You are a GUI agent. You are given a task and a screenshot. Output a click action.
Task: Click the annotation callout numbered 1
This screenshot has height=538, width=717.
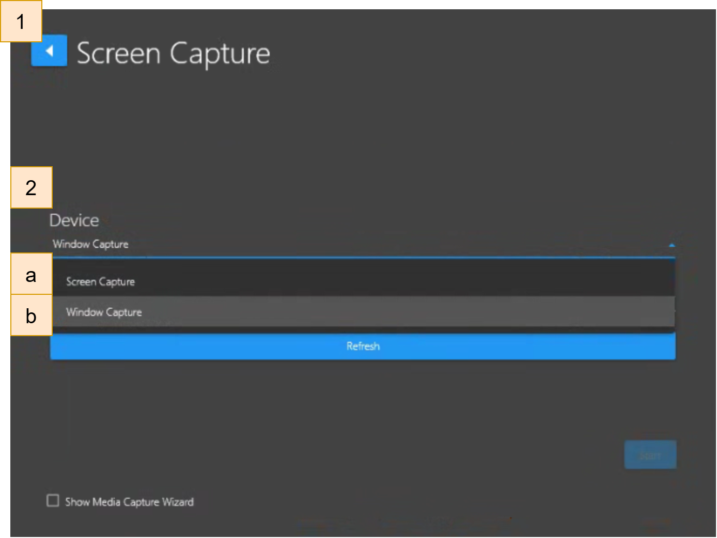(21, 22)
